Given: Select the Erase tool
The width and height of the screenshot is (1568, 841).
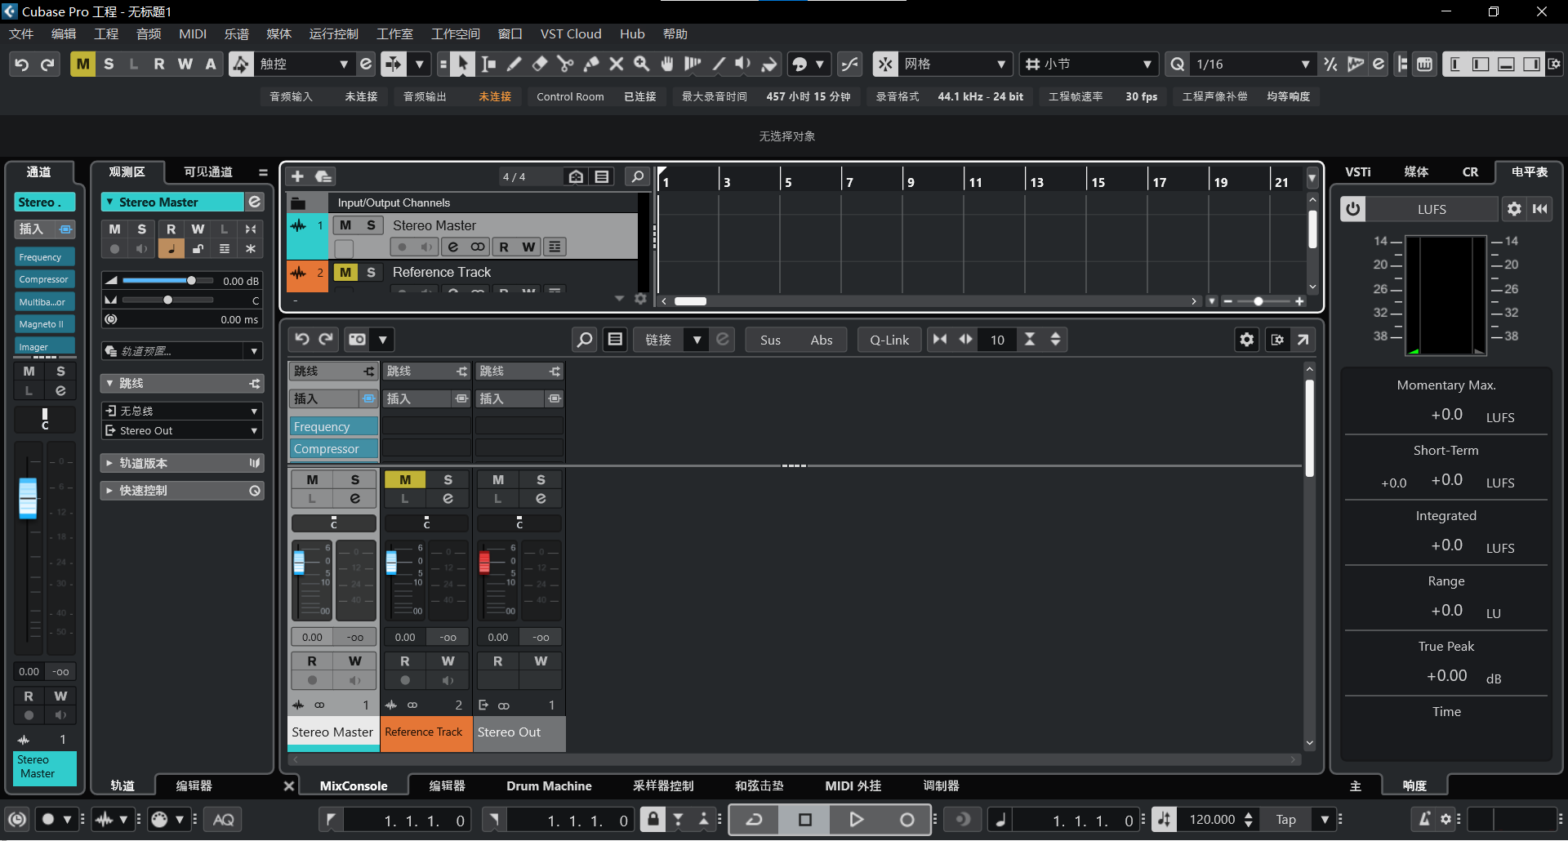Looking at the screenshot, I should 539,64.
